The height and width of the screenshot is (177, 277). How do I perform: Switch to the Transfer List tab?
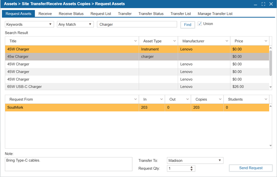pos(181,14)
